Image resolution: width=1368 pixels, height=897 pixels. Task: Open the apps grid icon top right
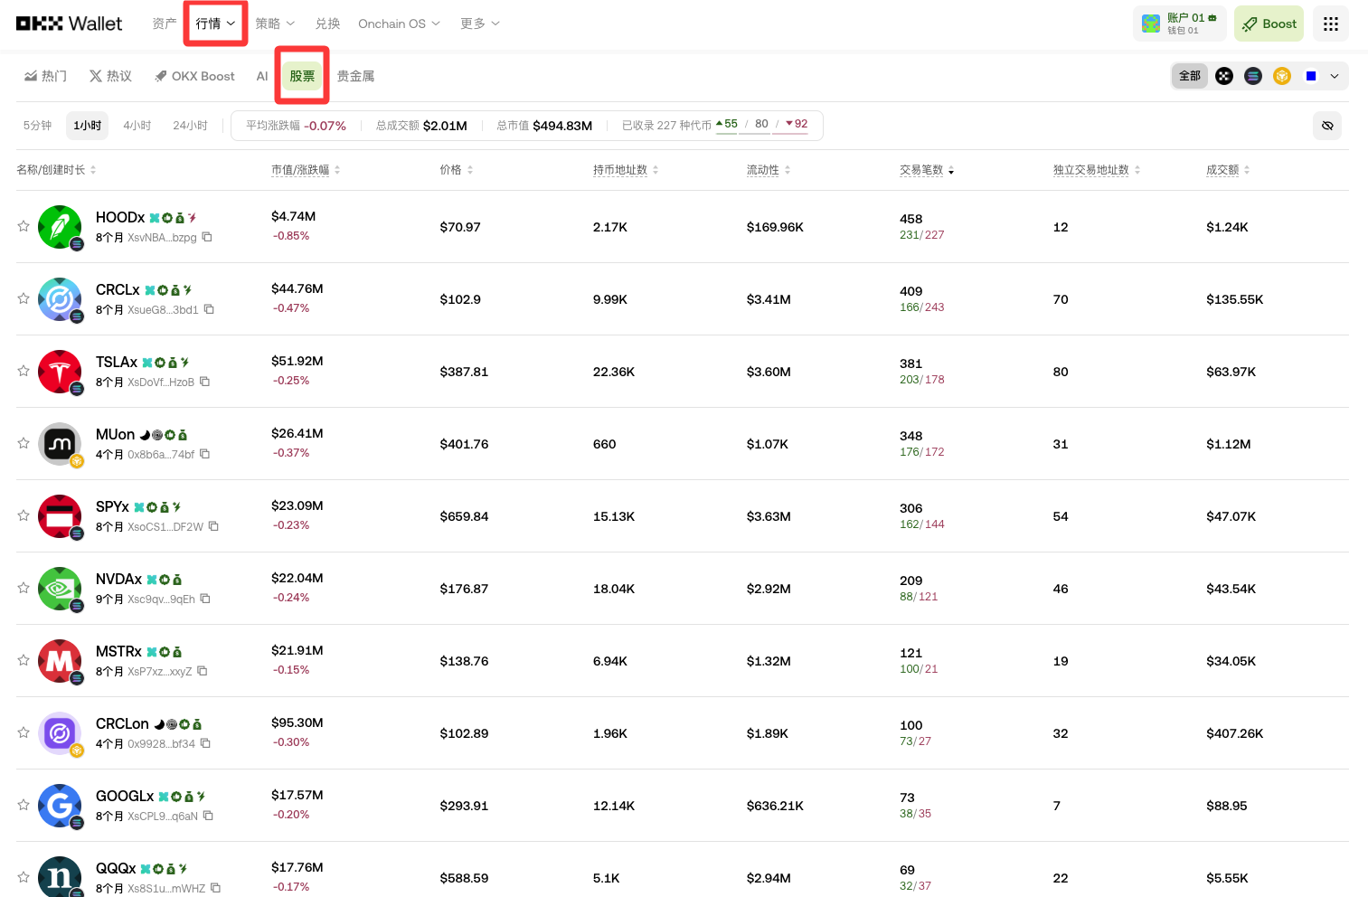[1330, 24]
